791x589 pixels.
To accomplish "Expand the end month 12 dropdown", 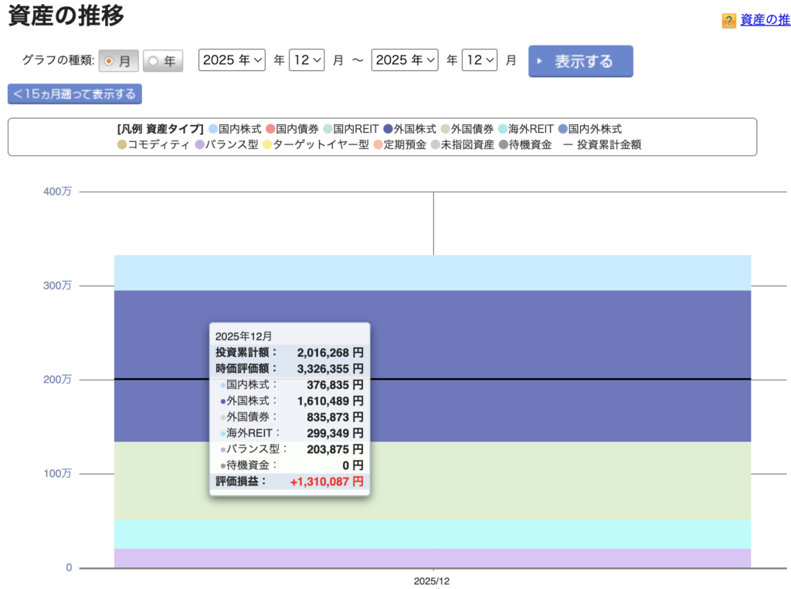I will pos(480,60).
